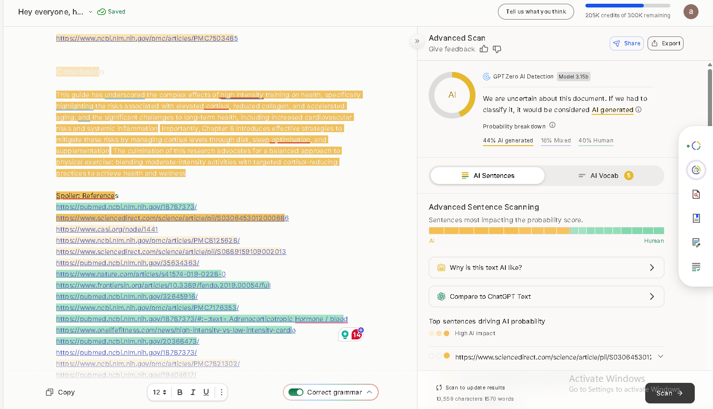This screenshot has width=713, height=409.
Task: Open the document pencil edit icon in sidebar
Action: pyautogui.click(x=696, y=242)
